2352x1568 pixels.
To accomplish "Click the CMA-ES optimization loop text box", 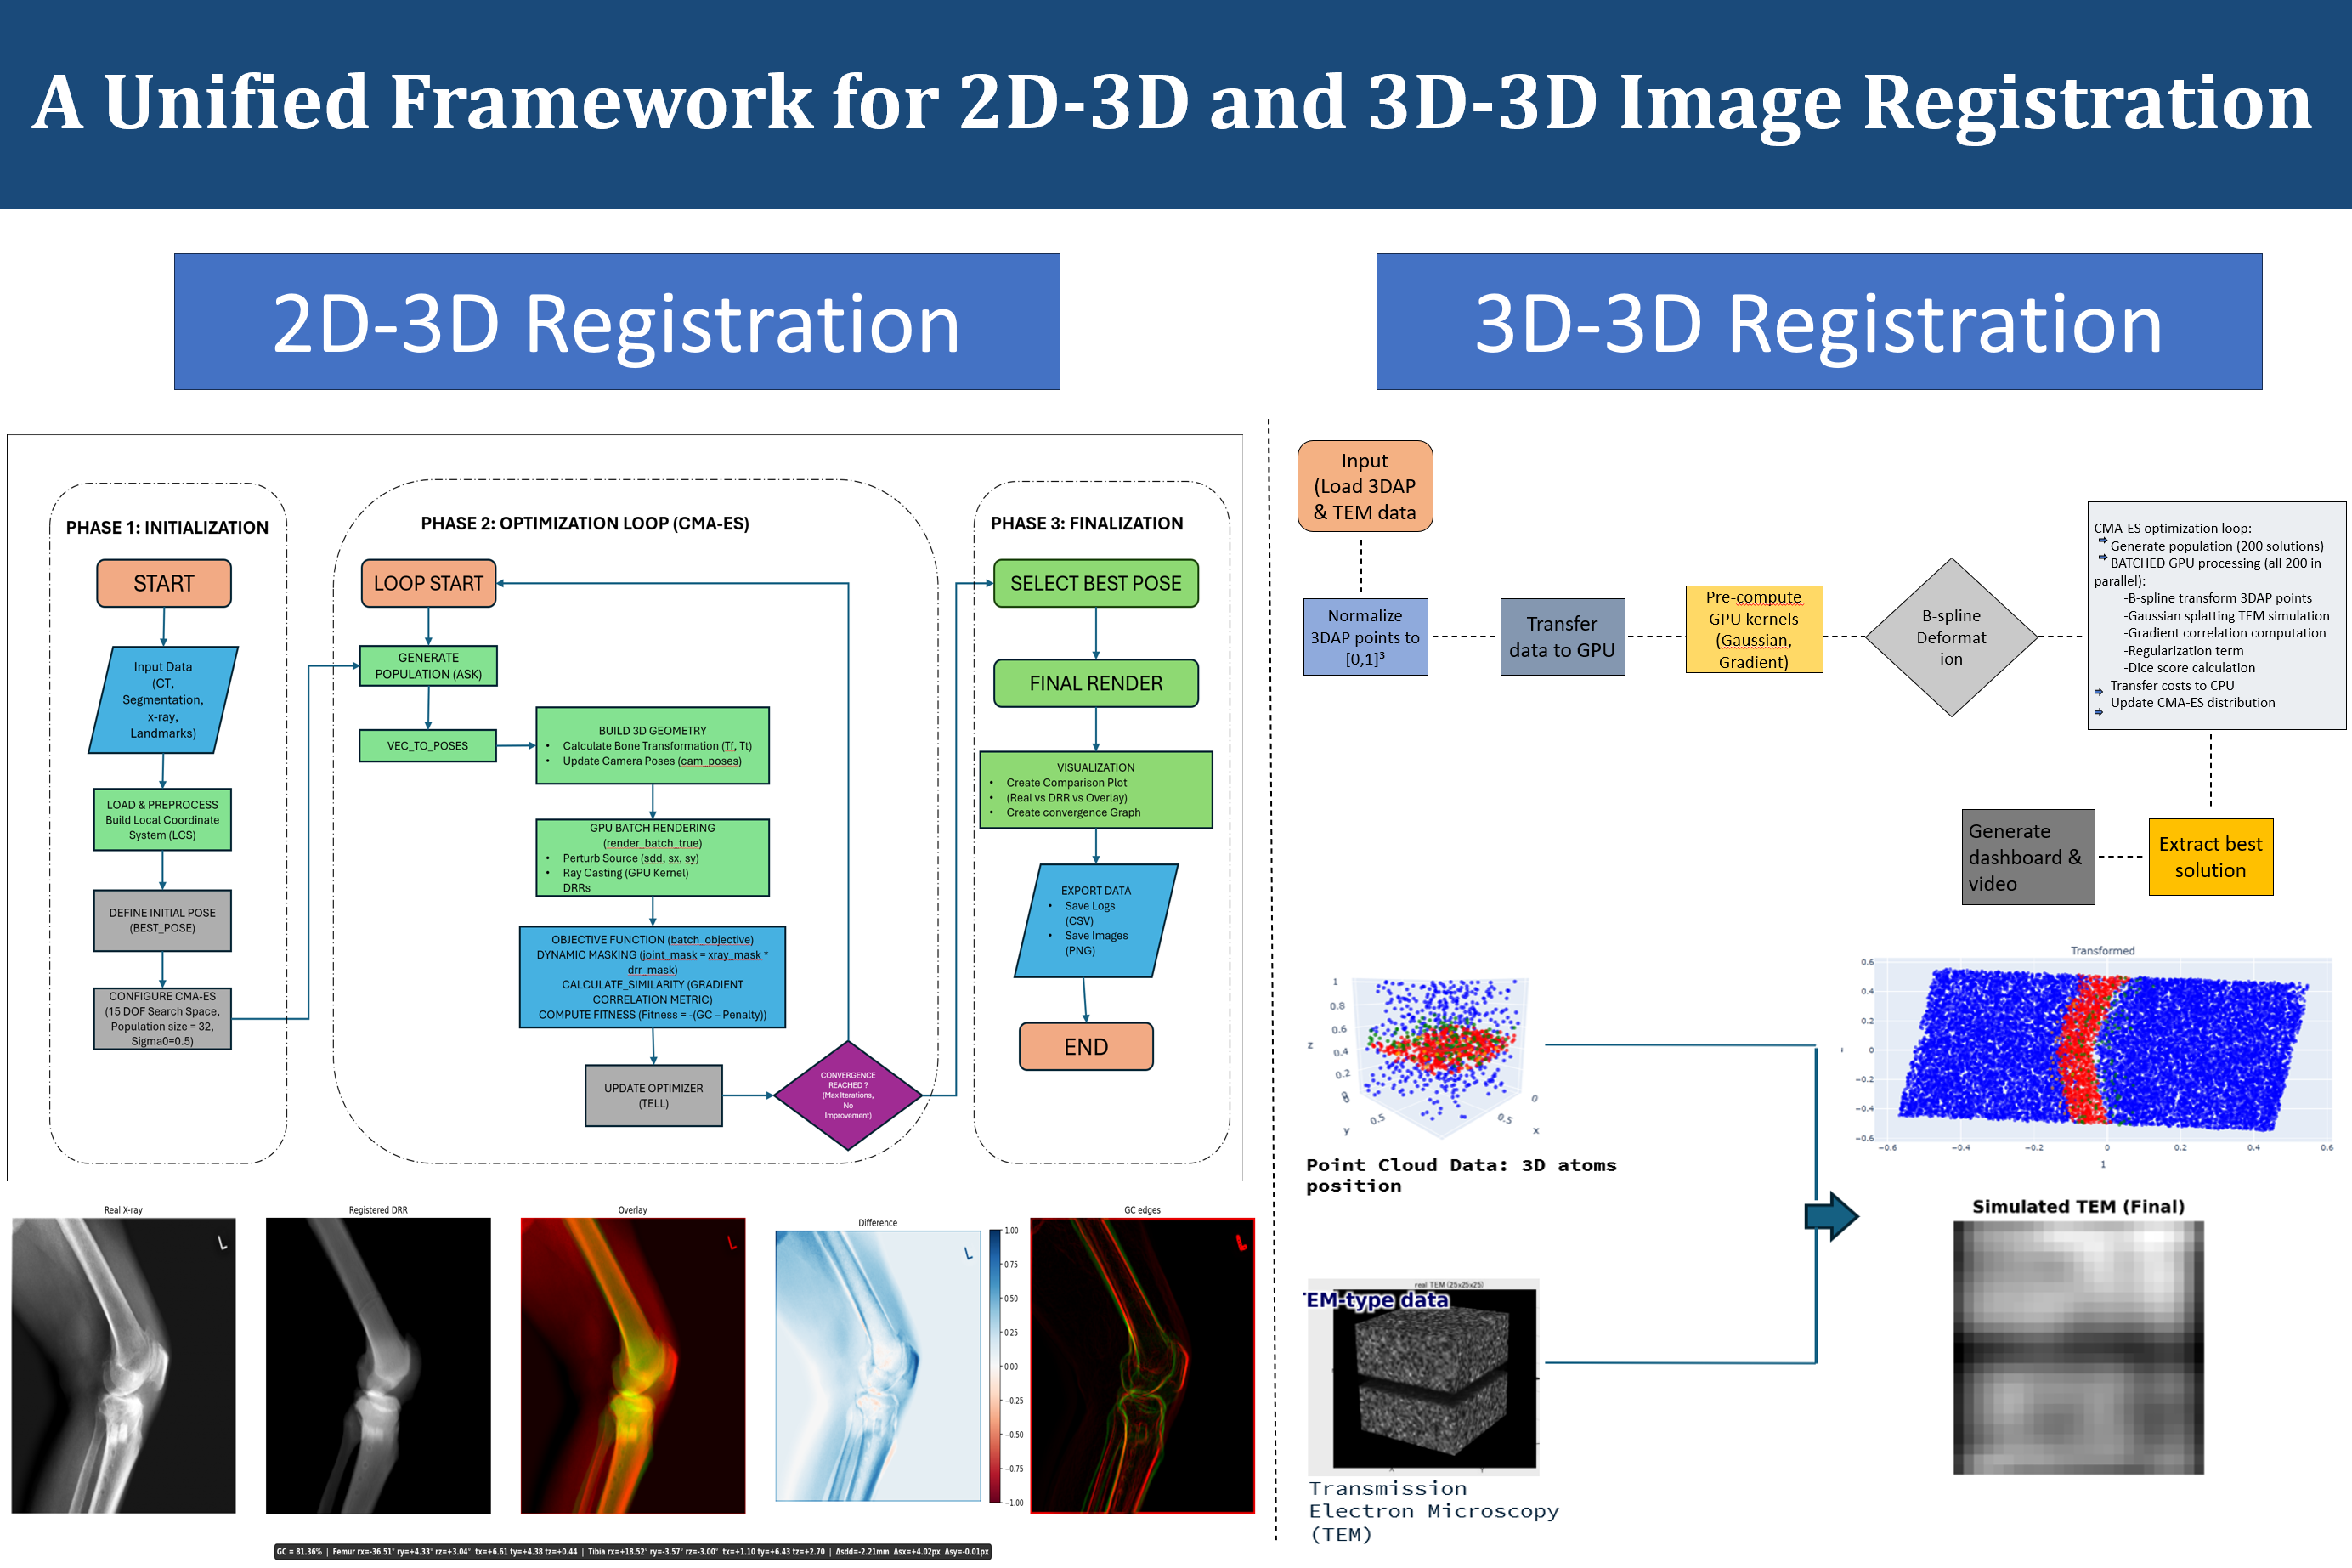I will 2216,615.
